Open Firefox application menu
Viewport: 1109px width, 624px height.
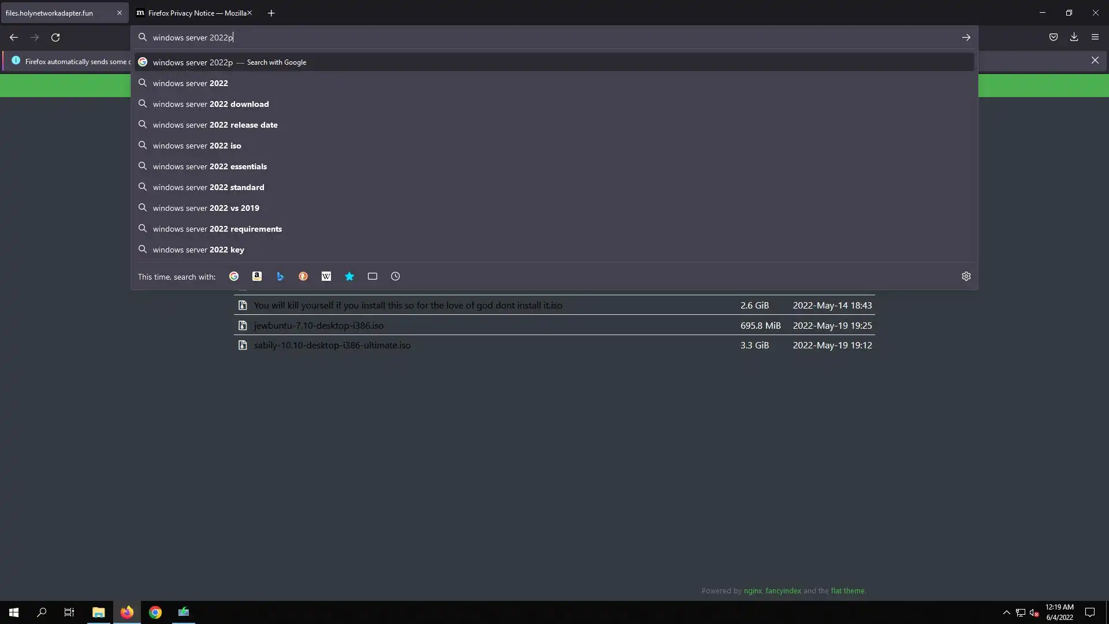(x=1095, y=37)
